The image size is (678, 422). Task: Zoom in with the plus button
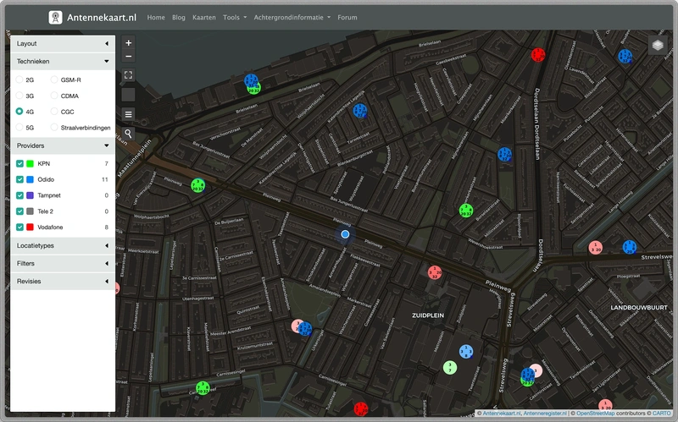[x=129, y=43]
